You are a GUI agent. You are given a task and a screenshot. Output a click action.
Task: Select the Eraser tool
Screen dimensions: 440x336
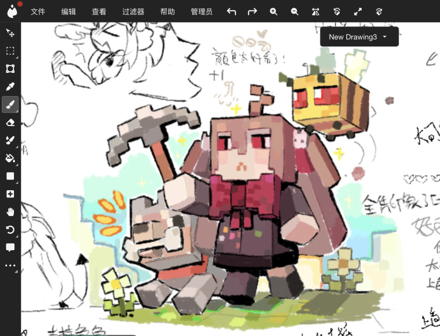pyautogui.click(x=10, y=123)
